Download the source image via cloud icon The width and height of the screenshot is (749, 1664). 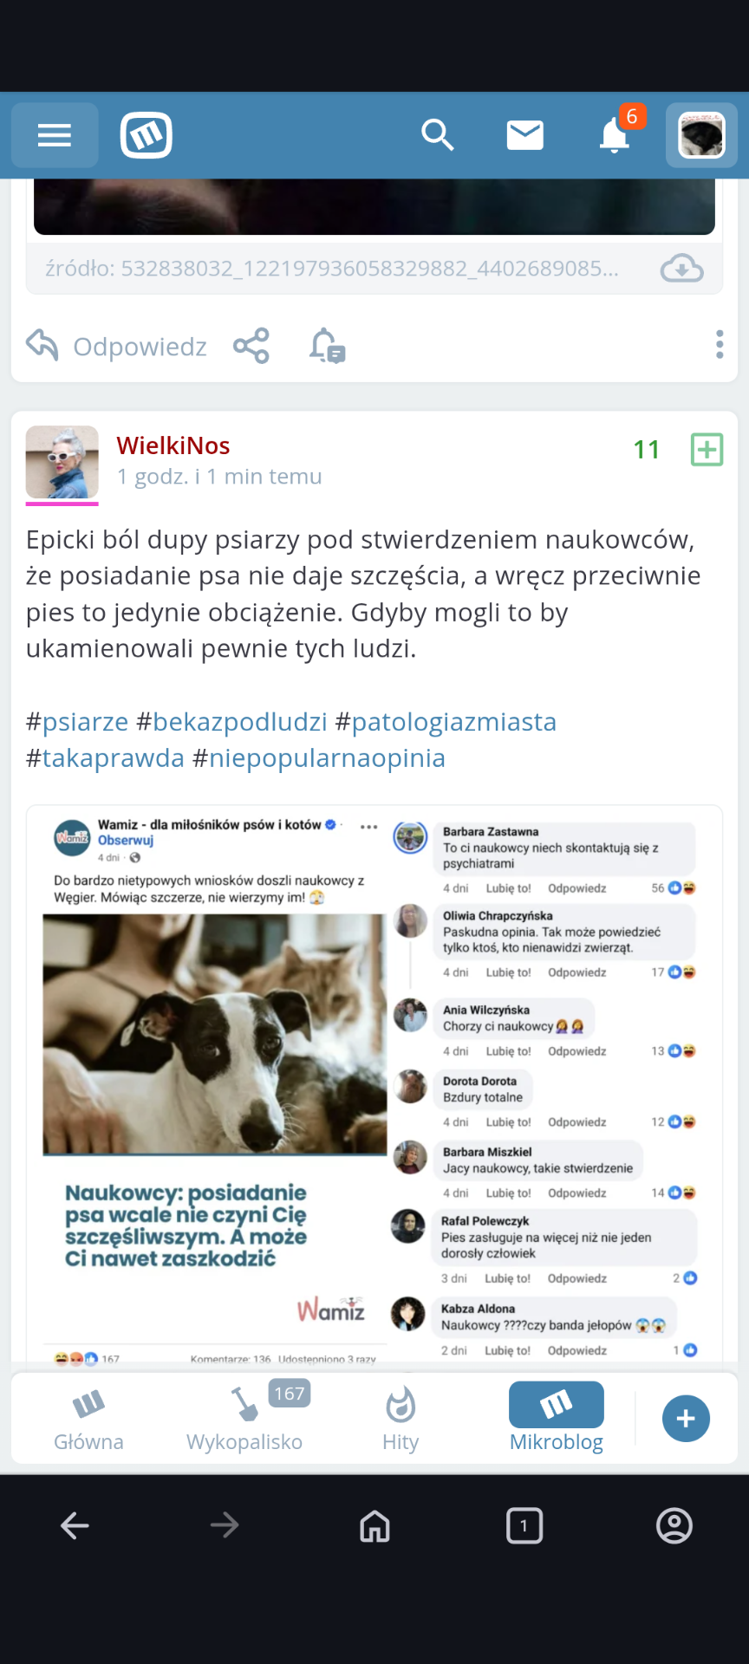(681, 269)
